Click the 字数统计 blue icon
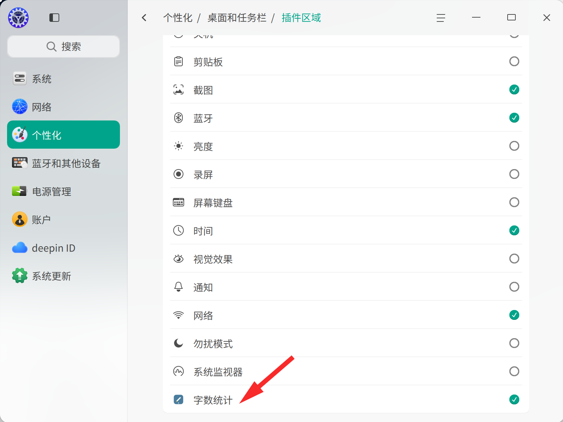Screen dimensions: 563x422 coord(178,399)
